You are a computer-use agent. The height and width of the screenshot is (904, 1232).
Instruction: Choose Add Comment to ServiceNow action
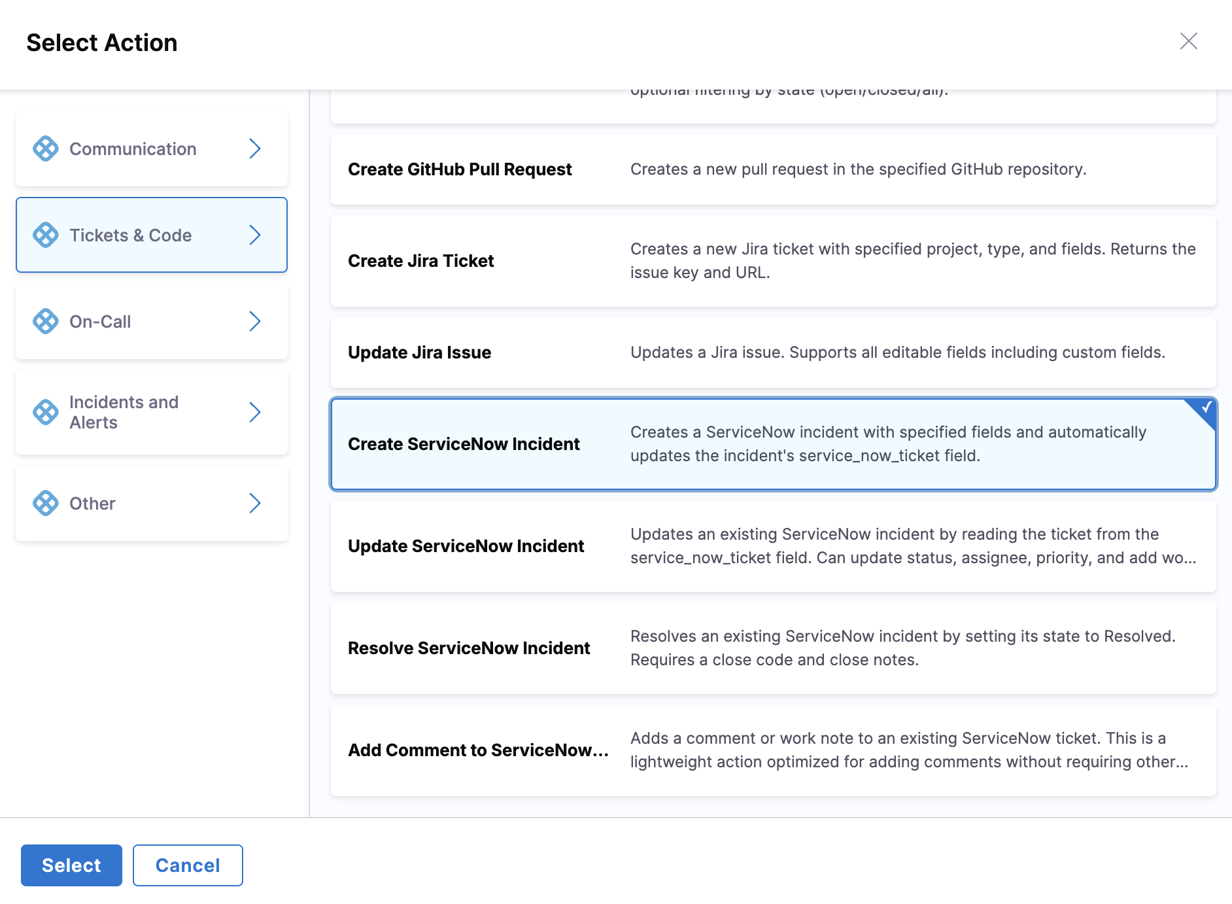(773, 750)
